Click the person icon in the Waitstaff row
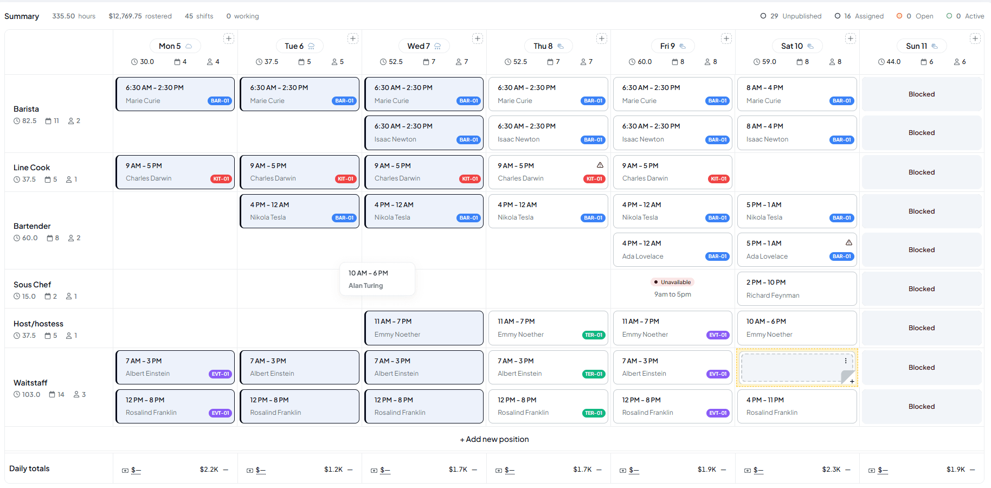 [x=76, y=394]
